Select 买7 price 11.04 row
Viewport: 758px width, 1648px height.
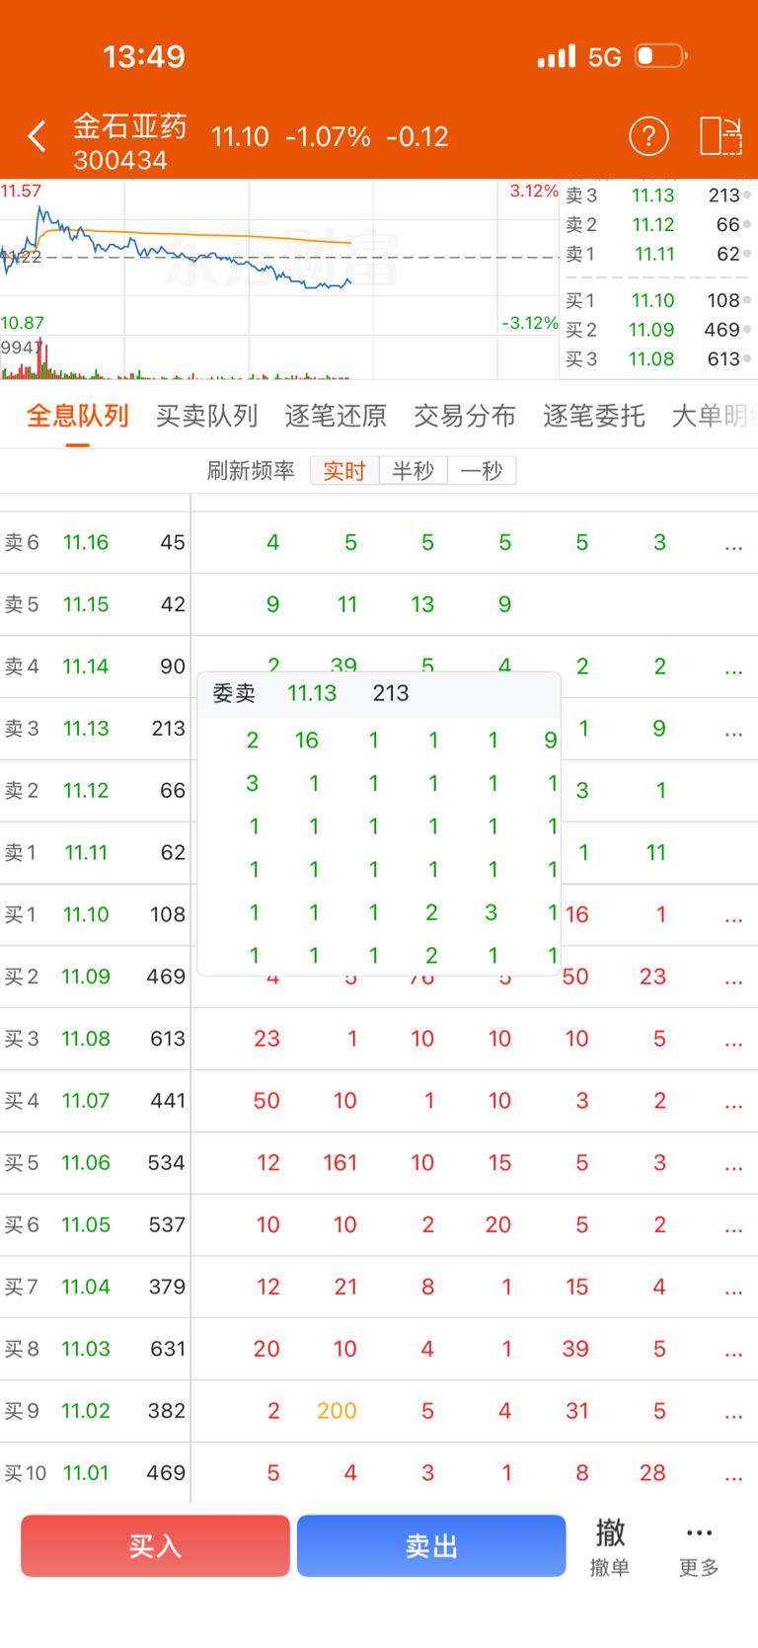coord(379,1288)
